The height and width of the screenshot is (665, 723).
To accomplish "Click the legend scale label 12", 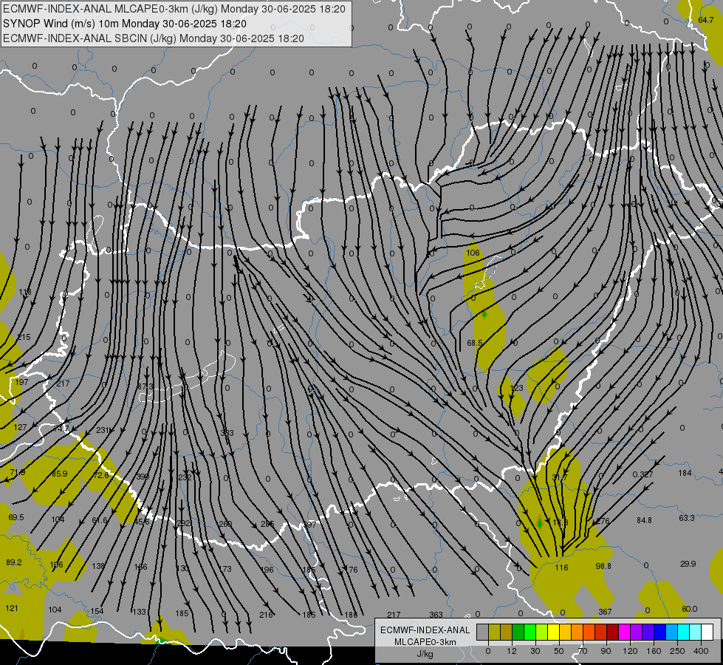I will [x=512, y=651].
